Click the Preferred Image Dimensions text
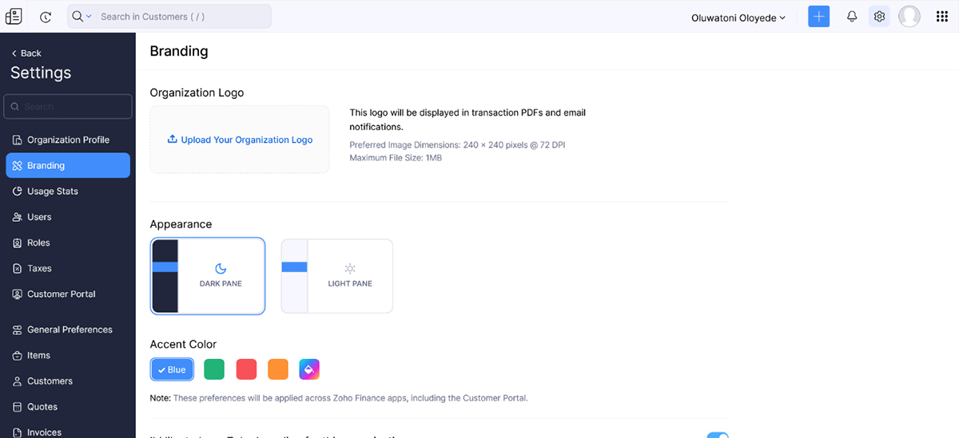The width and height of the screenshot is (959, 438). coord(457,145)
